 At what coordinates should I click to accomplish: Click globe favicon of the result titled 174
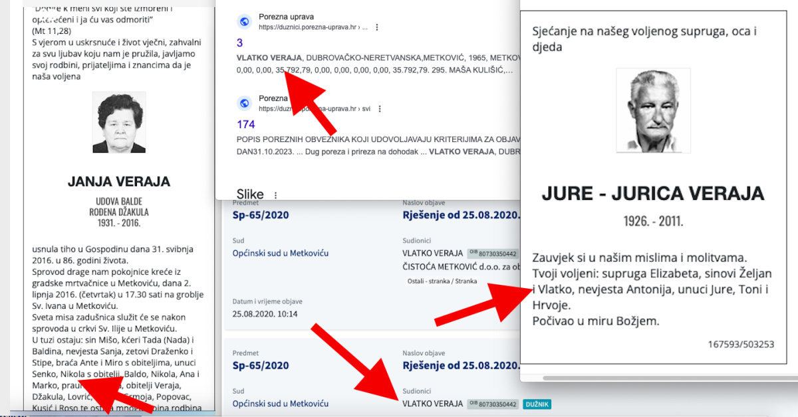[x=244, y=103]
